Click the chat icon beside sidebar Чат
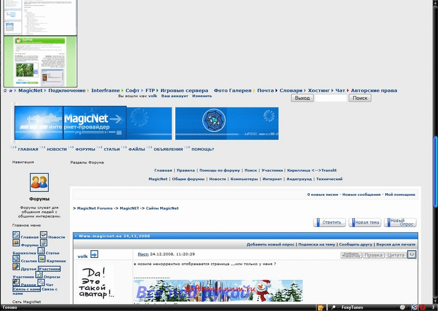The height and width of the screenshot is (311, 438). (41, 282)
